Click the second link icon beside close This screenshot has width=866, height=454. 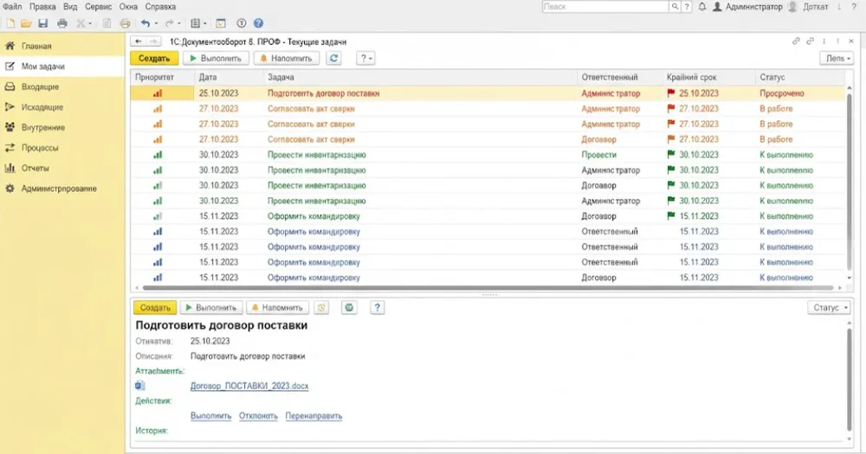click(x=811, y=42)
